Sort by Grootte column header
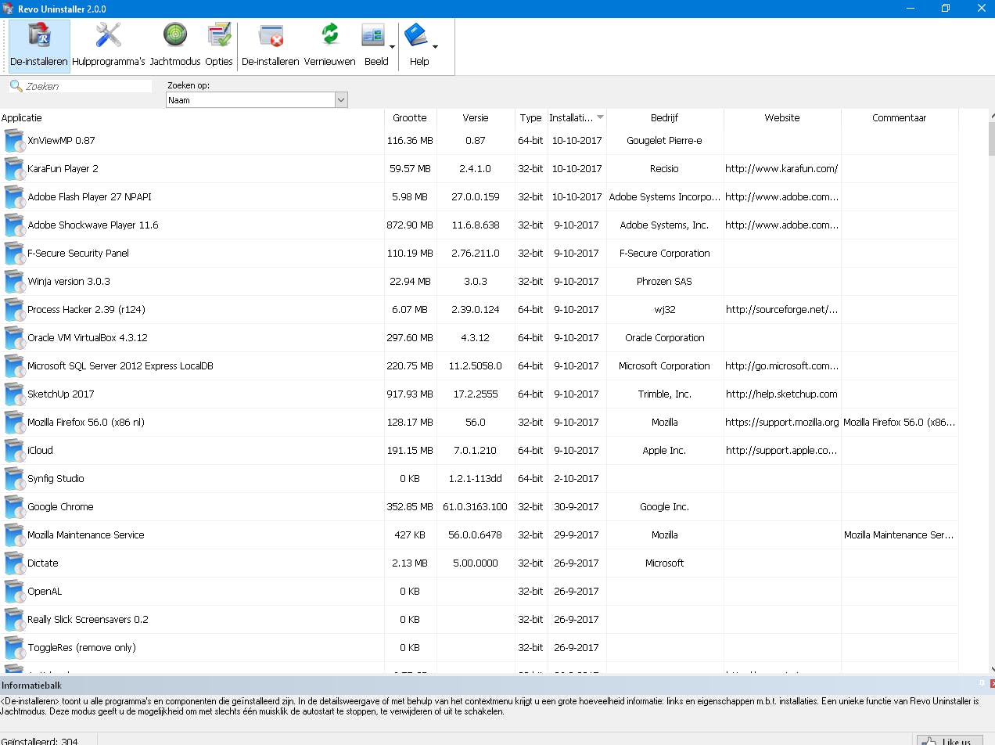The image size is (995, 745). click(410, 117)
